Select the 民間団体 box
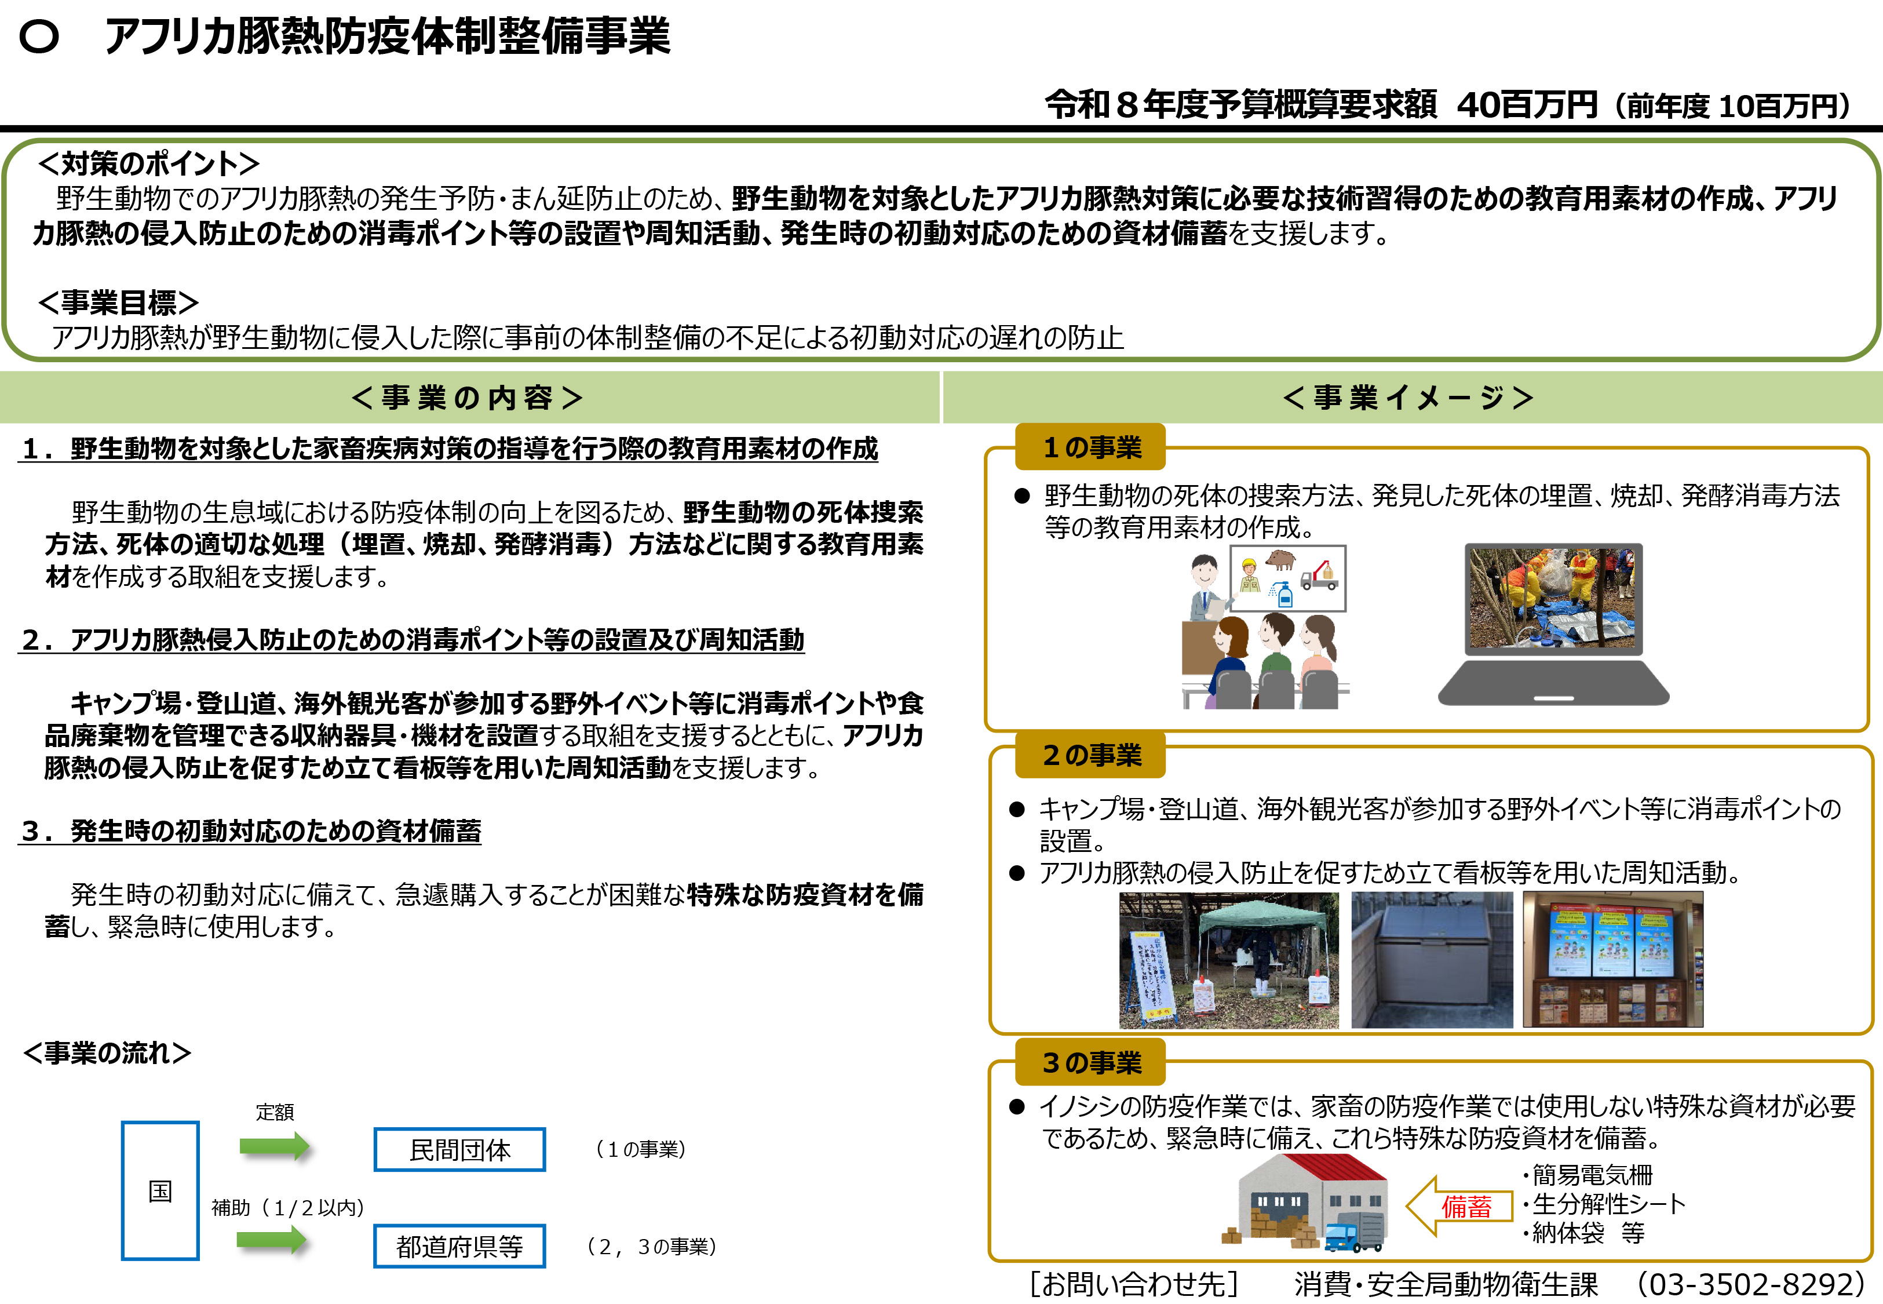This screenshot has height=1304, width=1883. 459,1150
